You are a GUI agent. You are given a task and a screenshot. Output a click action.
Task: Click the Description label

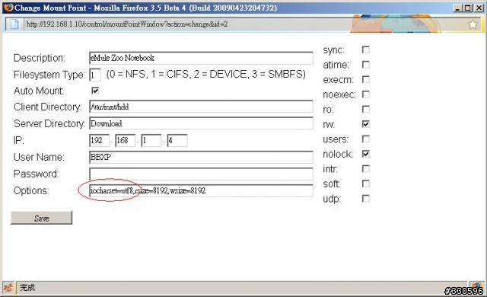click(x=39, y=58)
